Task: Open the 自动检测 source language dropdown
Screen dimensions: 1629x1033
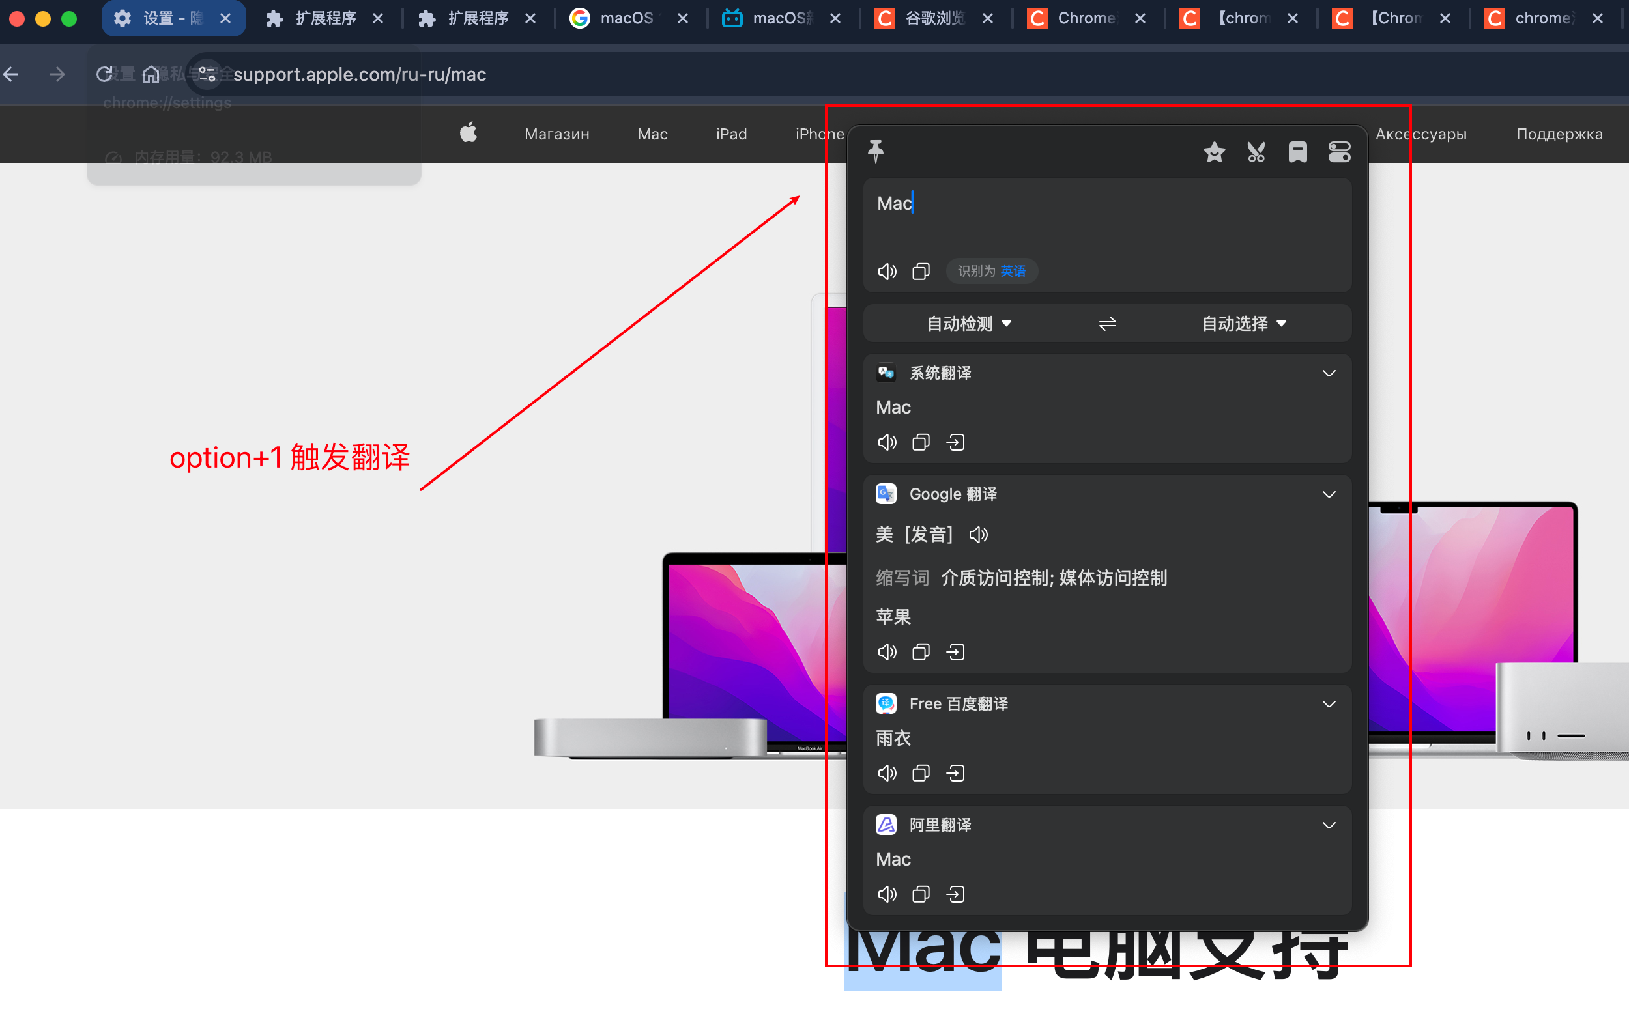Action: (x=968, y=324)
